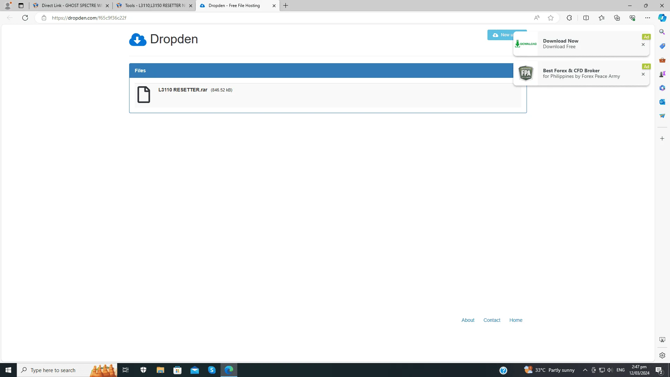Viewport: 670px width, 377px height.
Task: Open File Explorer from the taskbar
Action: tap(160, 370)
